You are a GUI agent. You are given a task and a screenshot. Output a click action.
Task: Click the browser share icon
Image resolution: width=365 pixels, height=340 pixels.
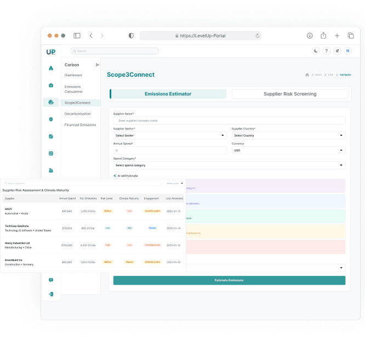[x=323, y=36]
